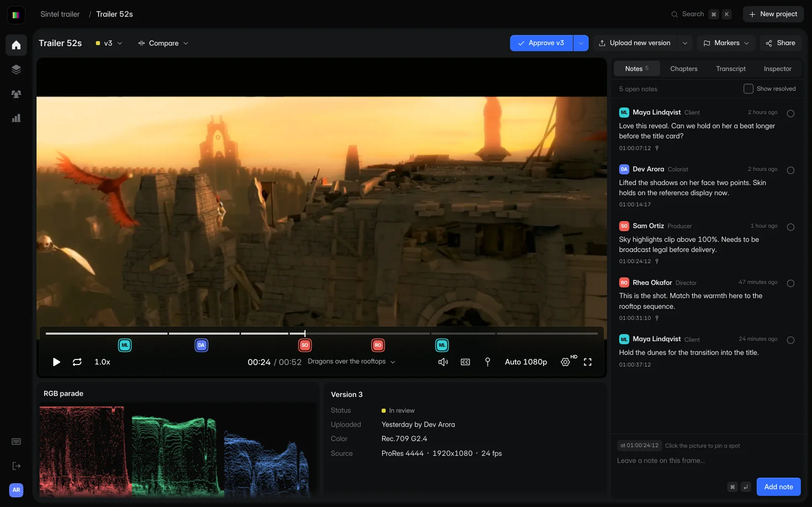Resolve Maya Lindqvist's note about the reveal
812x507 pixels.
click(791, 114)
